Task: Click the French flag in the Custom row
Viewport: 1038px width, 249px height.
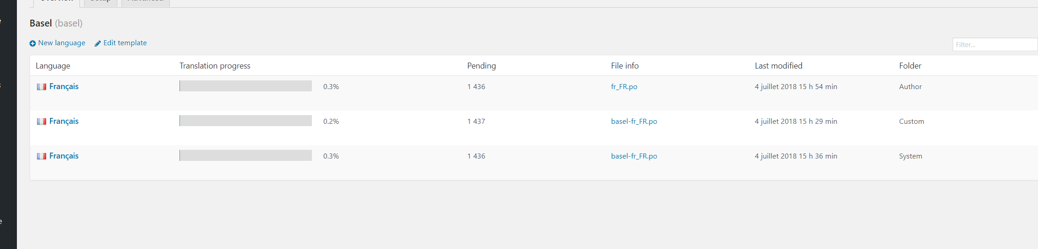Action: [x=42, y=122]
